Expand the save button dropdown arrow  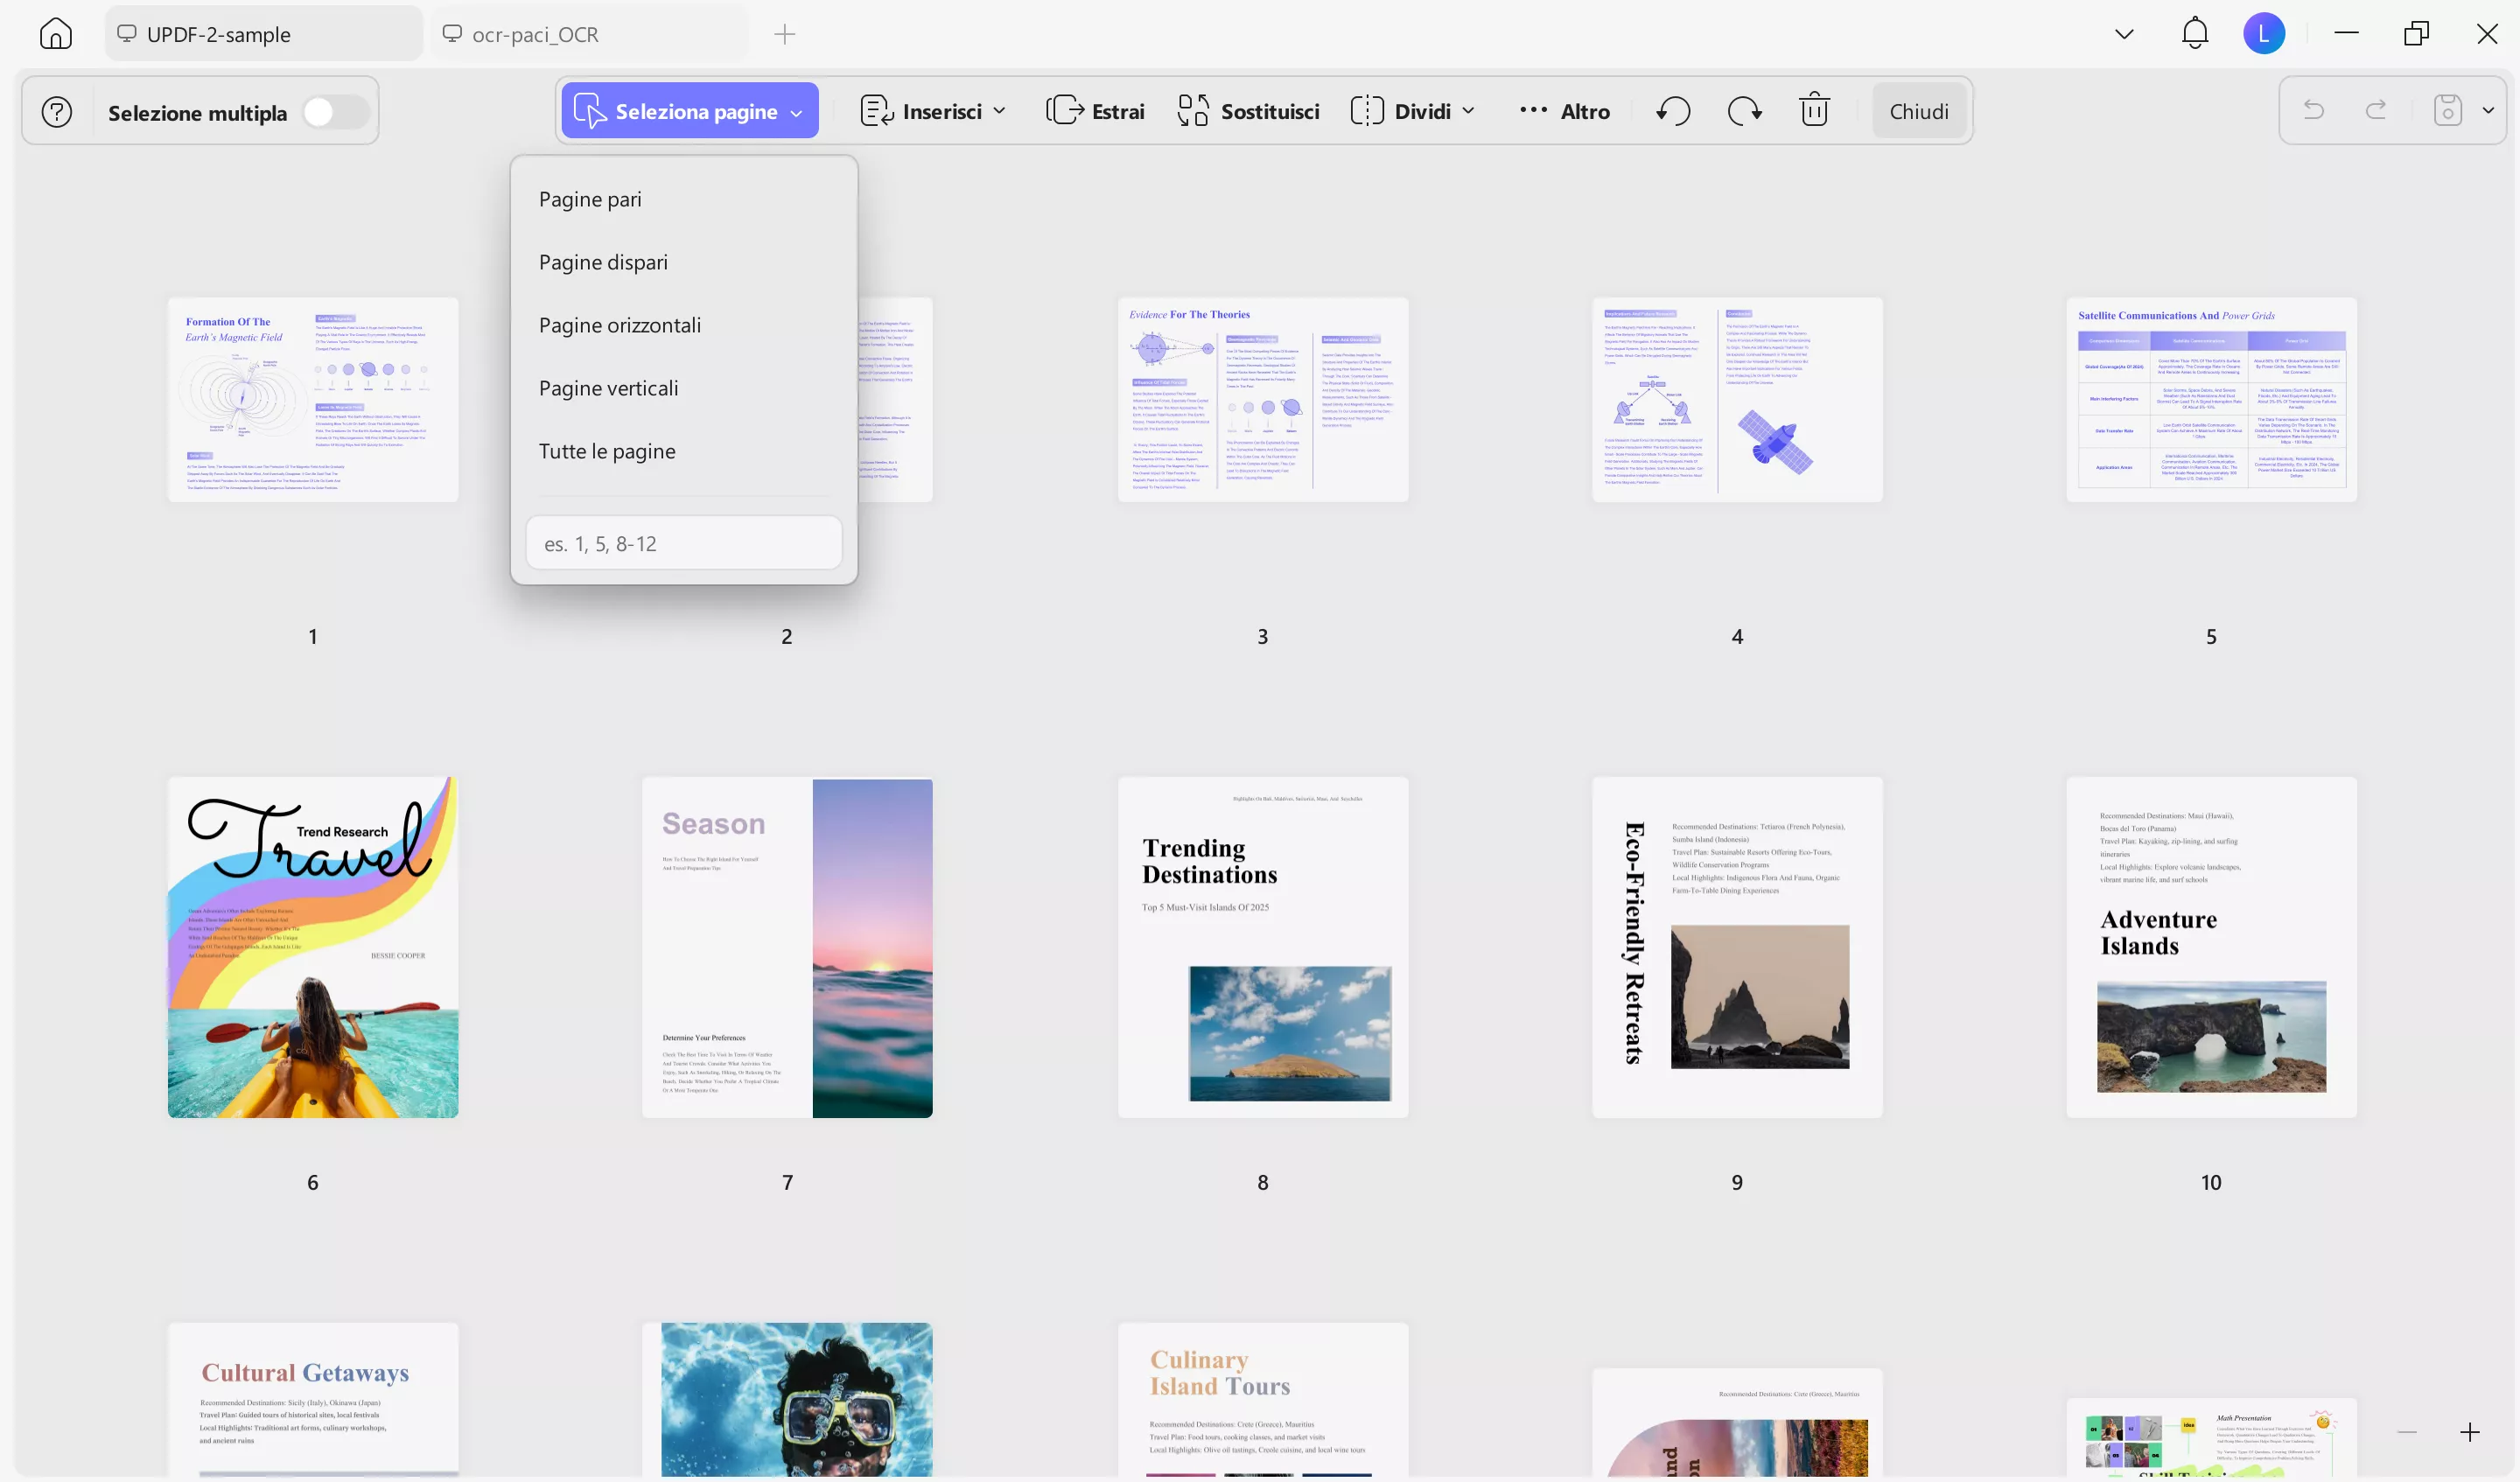(2489, 110)
